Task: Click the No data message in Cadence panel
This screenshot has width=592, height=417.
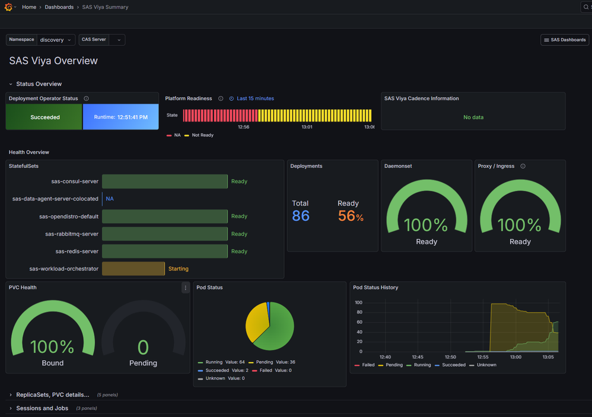Action: (x=473, y=117)
